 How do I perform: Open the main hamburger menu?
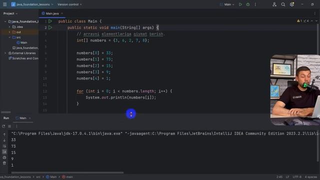[4, 4]
